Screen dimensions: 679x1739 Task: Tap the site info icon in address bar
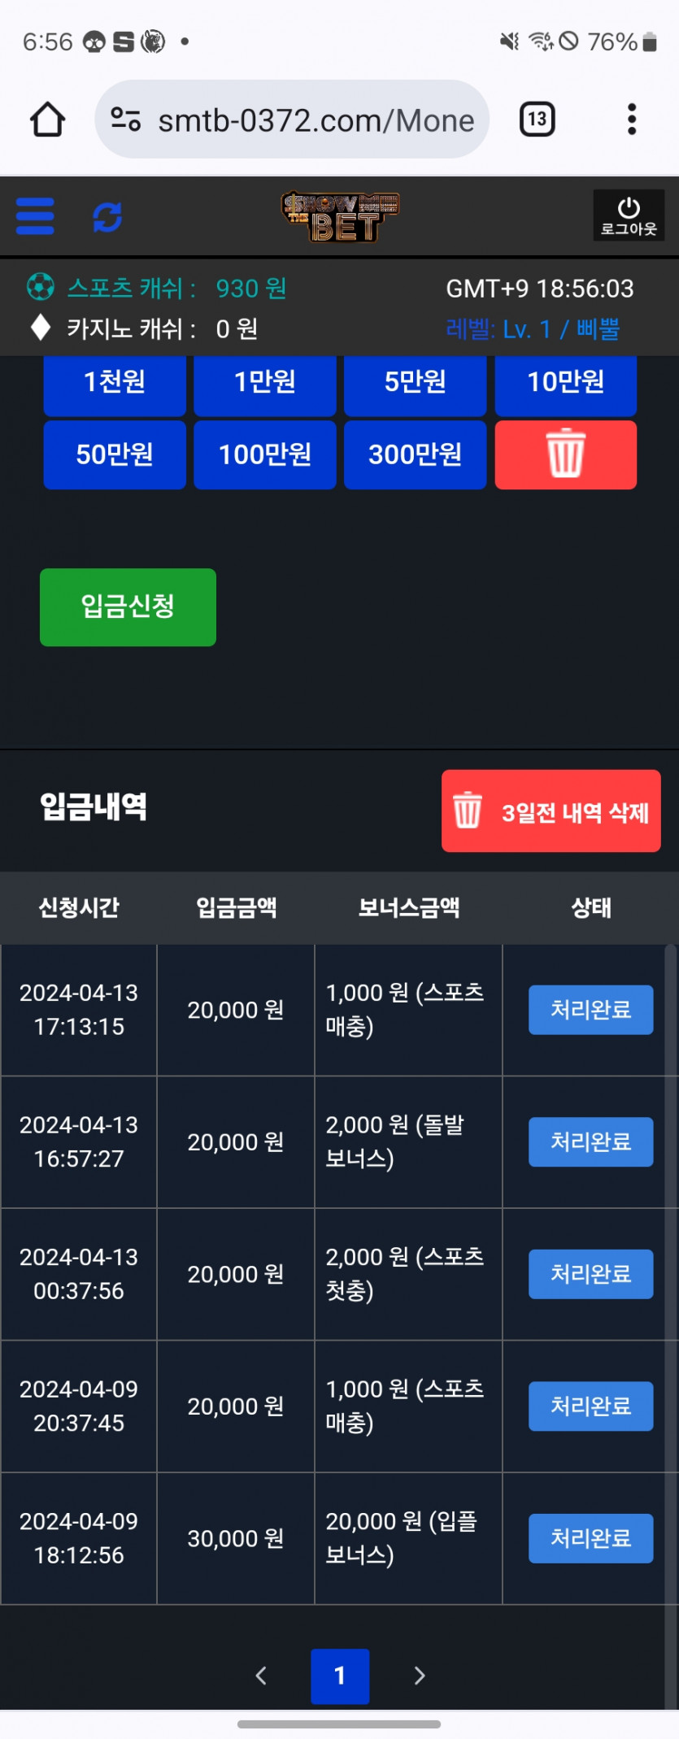[x=125, y=120]
